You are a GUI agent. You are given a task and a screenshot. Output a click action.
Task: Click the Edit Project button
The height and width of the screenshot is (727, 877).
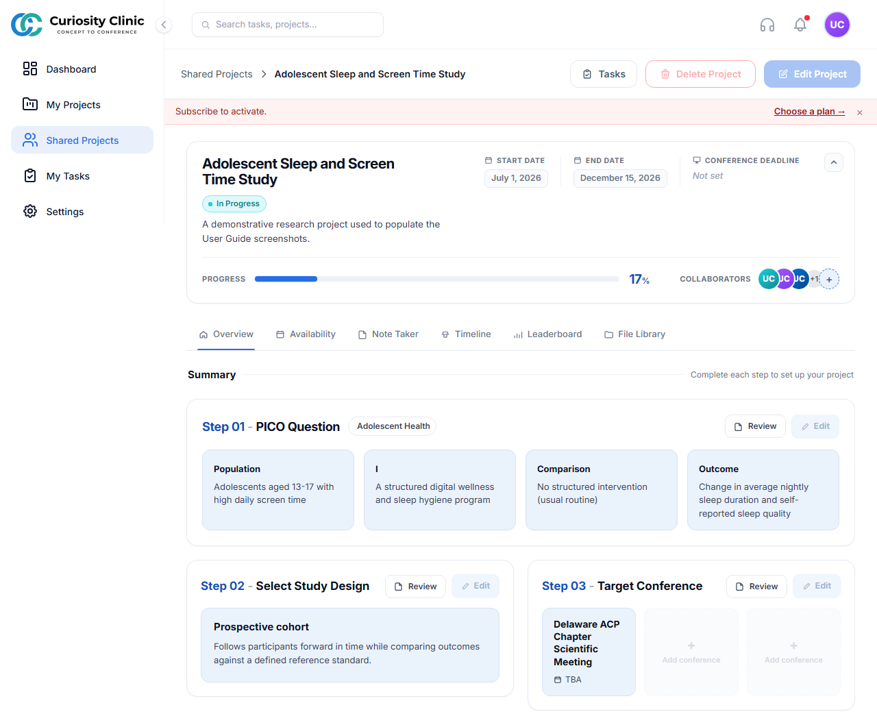[812, 74]
